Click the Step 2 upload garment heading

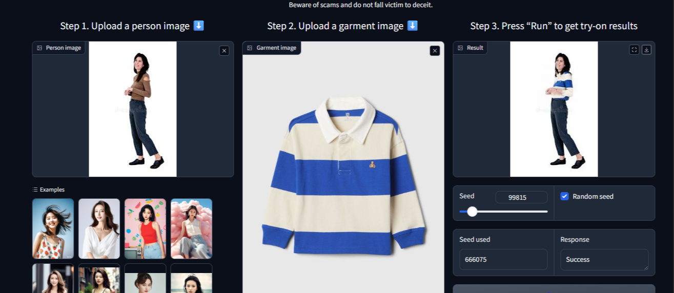(x=342, y=26)
